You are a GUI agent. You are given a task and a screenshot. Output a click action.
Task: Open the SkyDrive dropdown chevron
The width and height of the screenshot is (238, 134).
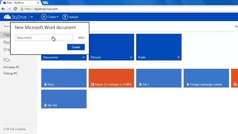click(31, 17)
